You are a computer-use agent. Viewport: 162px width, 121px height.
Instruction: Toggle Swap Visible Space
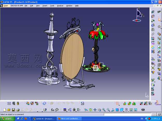[136, 110]
